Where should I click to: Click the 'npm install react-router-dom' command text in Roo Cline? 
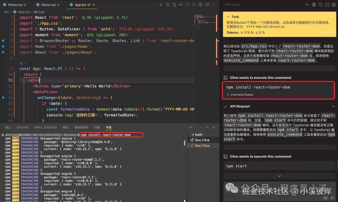[258, 87]
